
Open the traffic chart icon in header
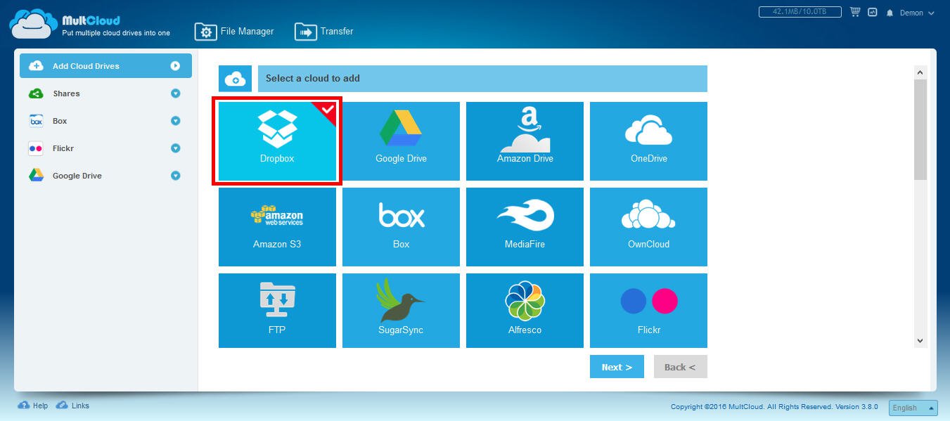873,12
